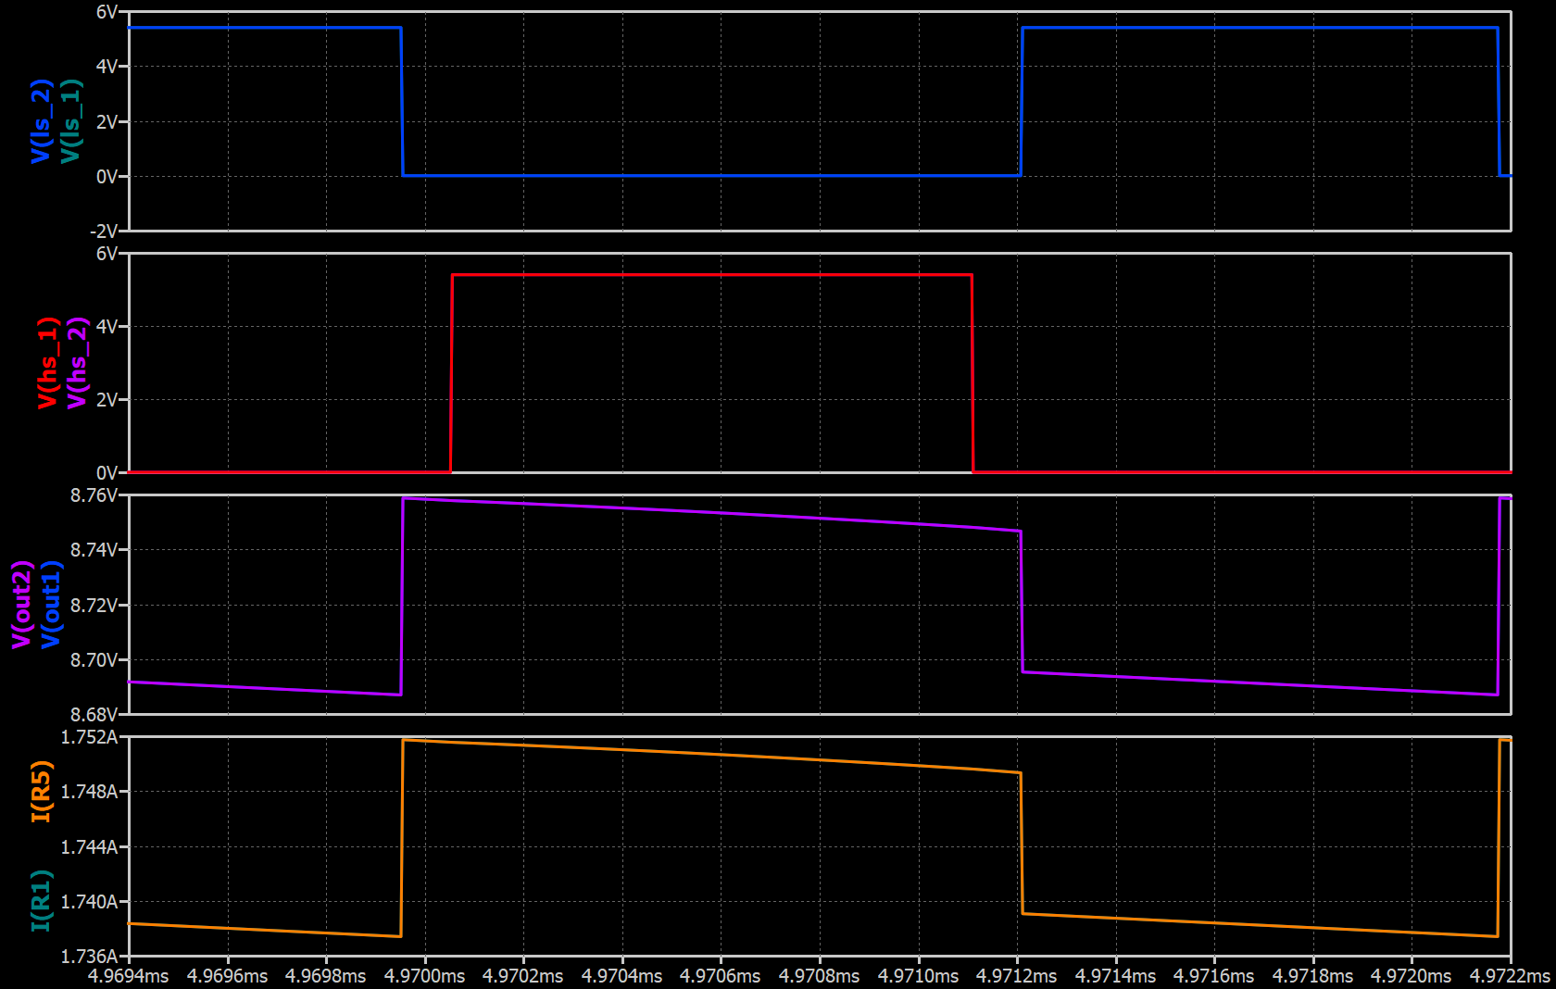Viewport: 1556px width, 989px height.
Task: Click the 1.748A axis value
Action: 90,792
